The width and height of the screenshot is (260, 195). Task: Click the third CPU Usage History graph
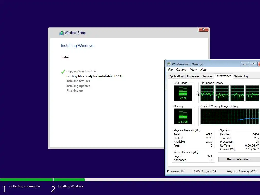(x=237, y=93)
